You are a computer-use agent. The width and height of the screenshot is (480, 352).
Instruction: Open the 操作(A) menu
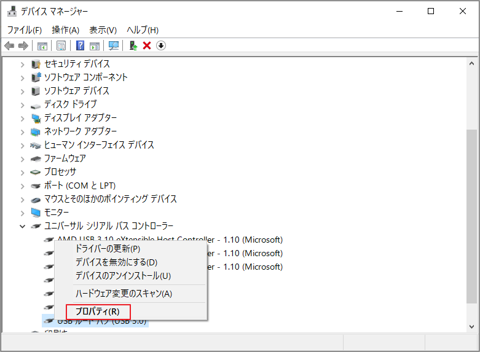tap(65, 29)
